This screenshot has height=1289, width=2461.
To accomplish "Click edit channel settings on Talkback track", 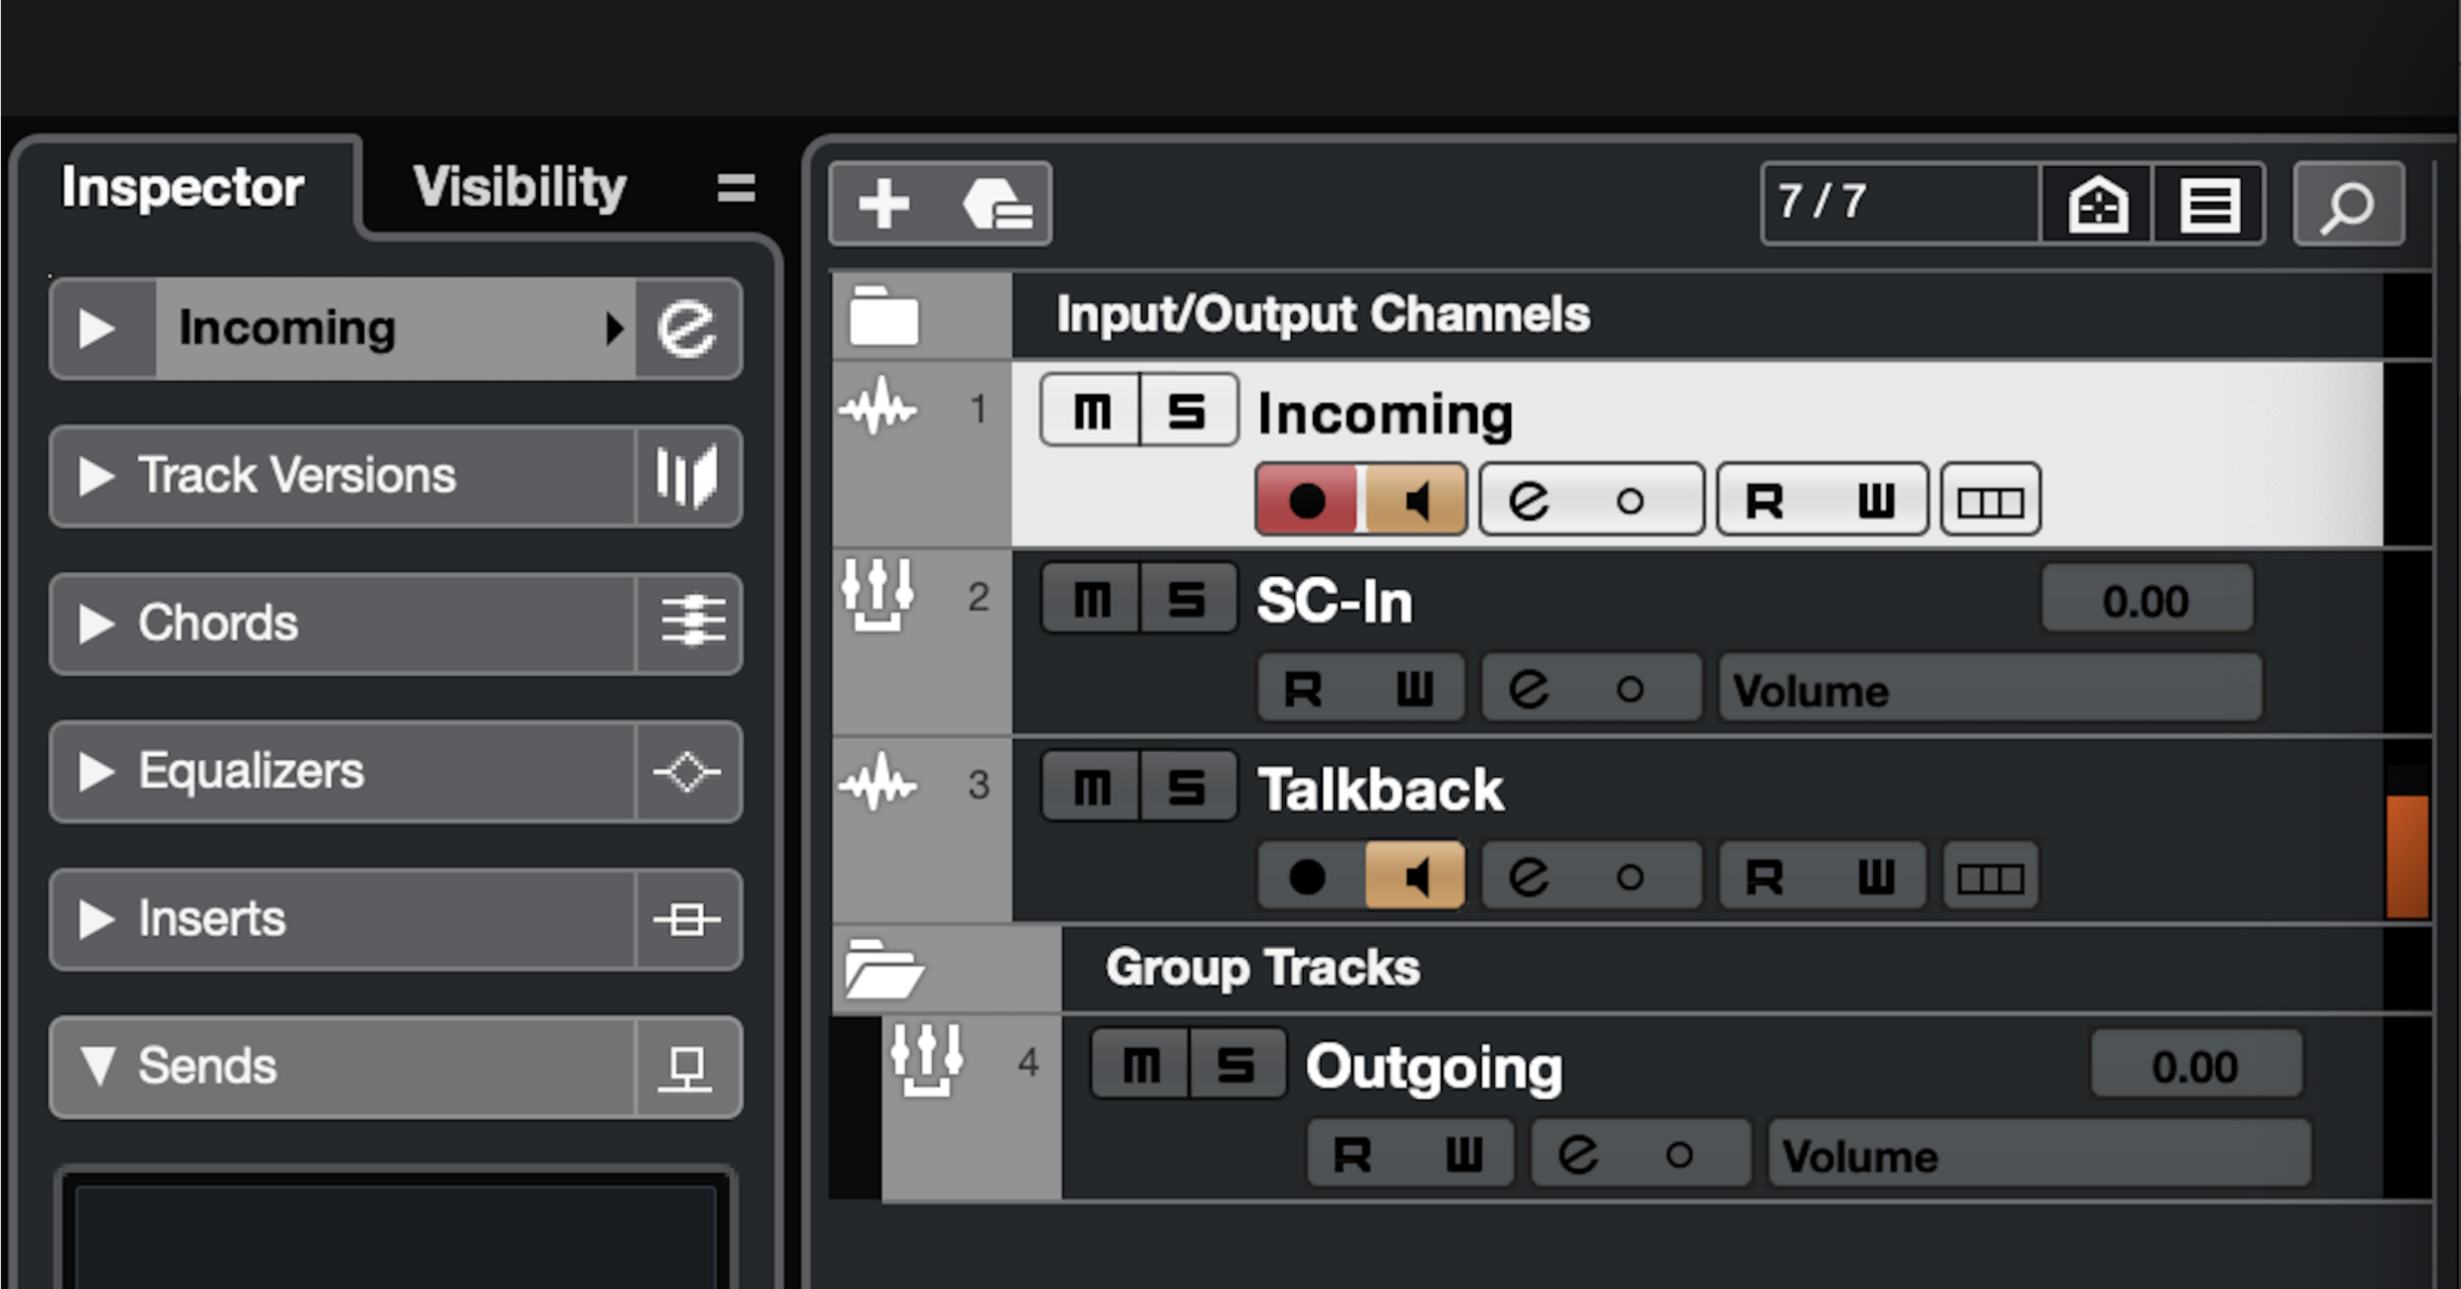I will pyautogui.click(x=1530, y=877).
